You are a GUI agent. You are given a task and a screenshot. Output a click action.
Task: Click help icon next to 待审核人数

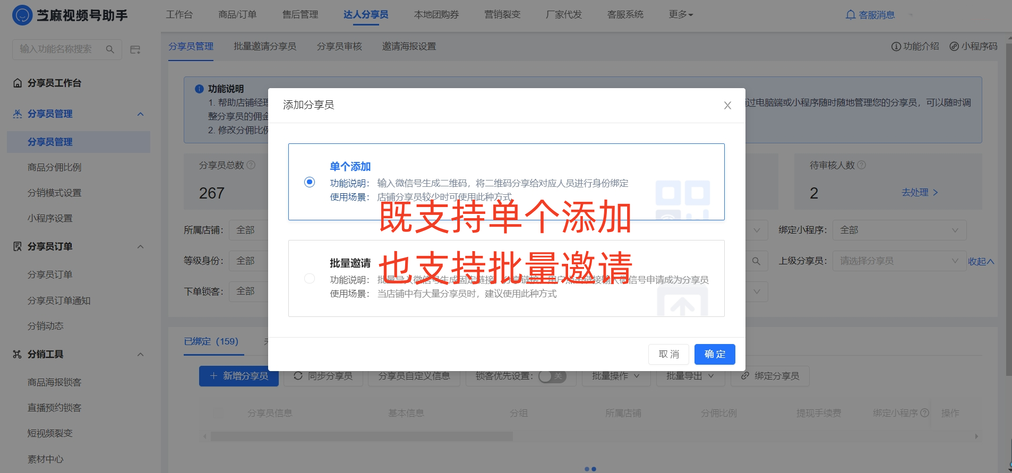click(862, 165)
